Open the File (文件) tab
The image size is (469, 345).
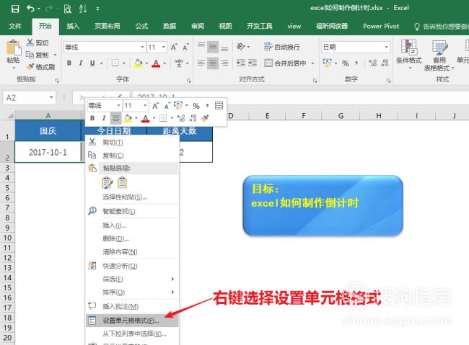15,26
